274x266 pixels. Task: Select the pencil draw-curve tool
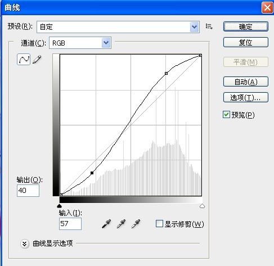pyautogui.click(x=37, y=60)
